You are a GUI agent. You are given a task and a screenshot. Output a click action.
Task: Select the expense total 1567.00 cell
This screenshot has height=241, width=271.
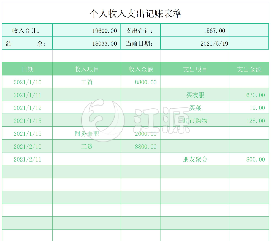195,30
